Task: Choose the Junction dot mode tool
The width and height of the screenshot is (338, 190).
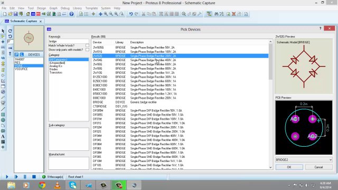Action: tap(3, 42)
